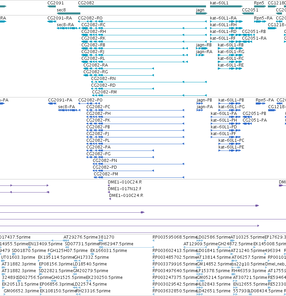Click EST SD07731.5prime label
The image size is (286, 296).
point(82,244)
